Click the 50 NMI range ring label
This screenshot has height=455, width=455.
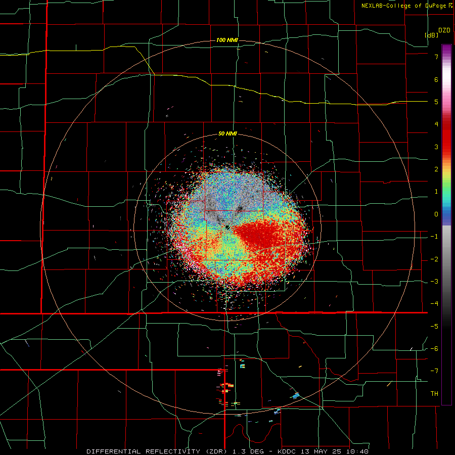click(x=227, y=134)
